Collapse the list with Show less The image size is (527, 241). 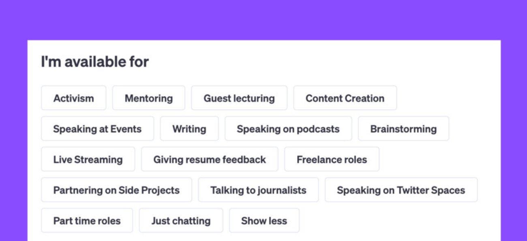point(264,221)
